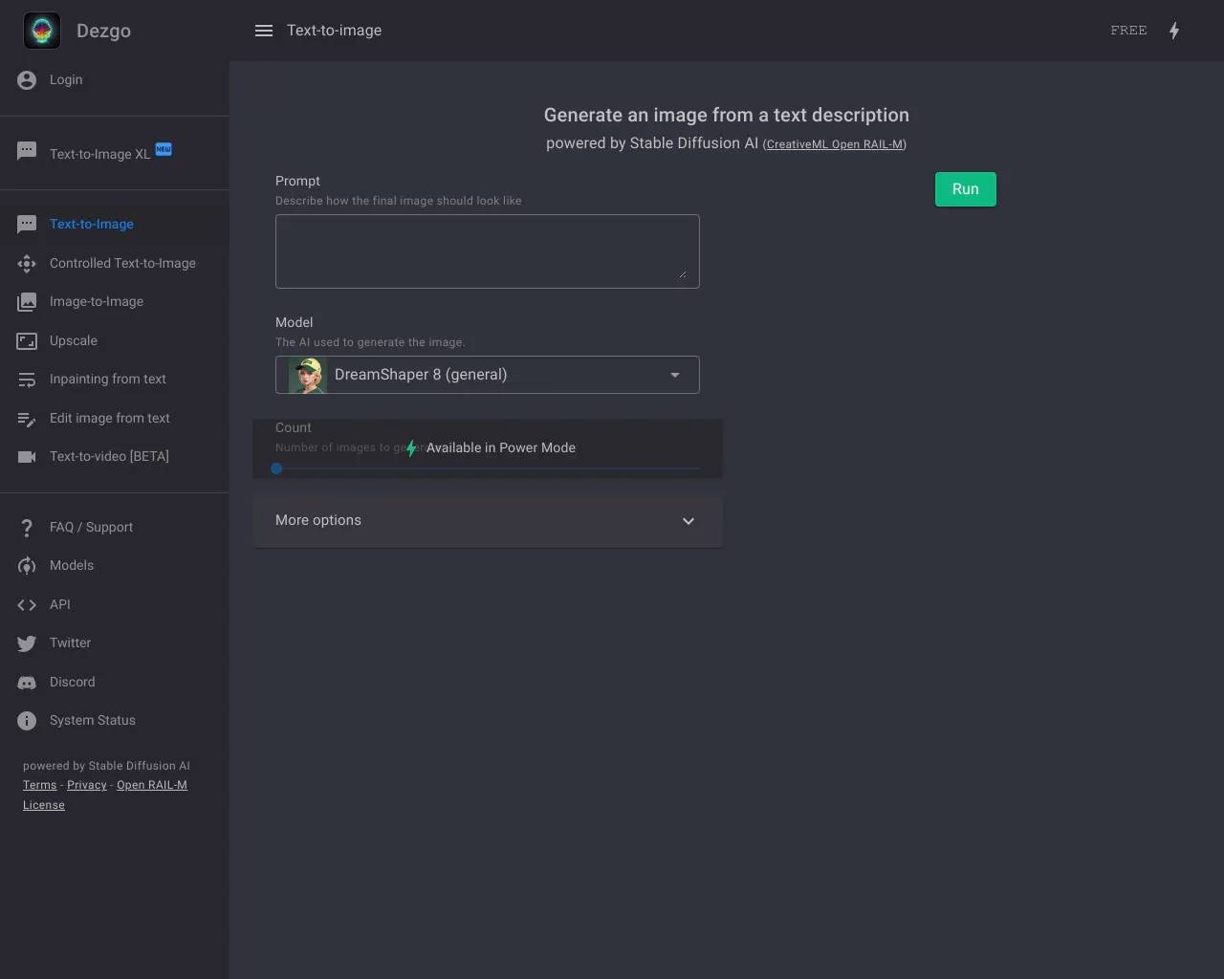This screenshot has width=1224, height=979.
Task: Click the Dezgo brand name
Action: [103, 31]
